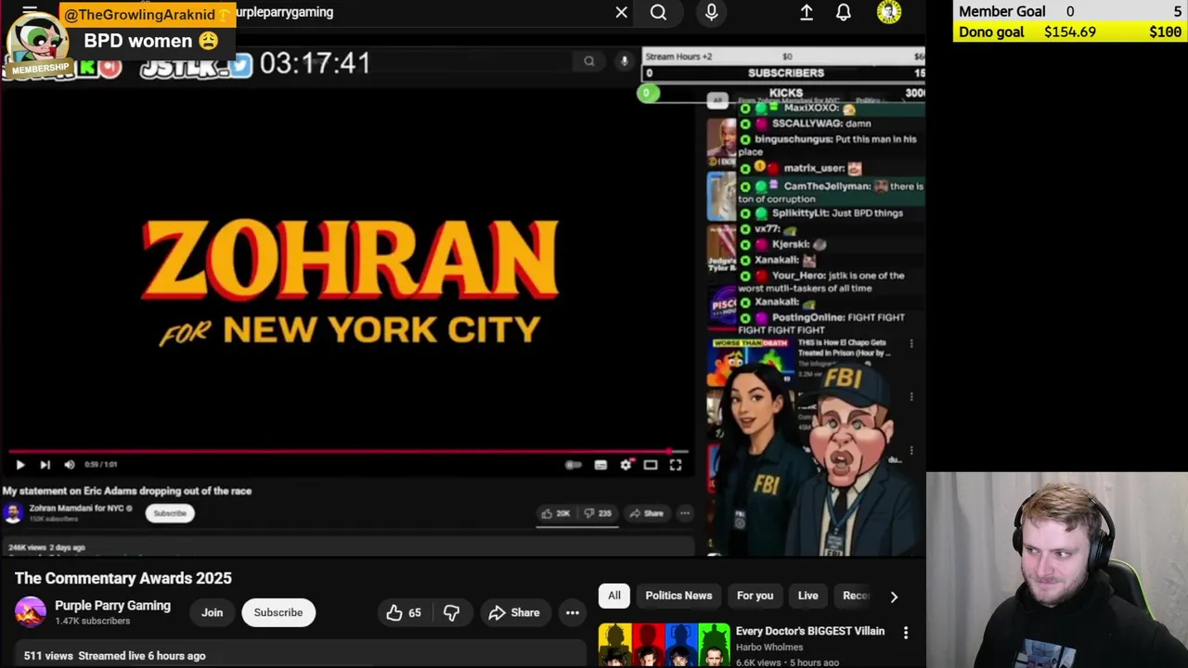The width and height of the screenshot is (1188, 668).
Task: Dislike the Commentary Awards 2025 stream
Action: [x=451, y=612]
